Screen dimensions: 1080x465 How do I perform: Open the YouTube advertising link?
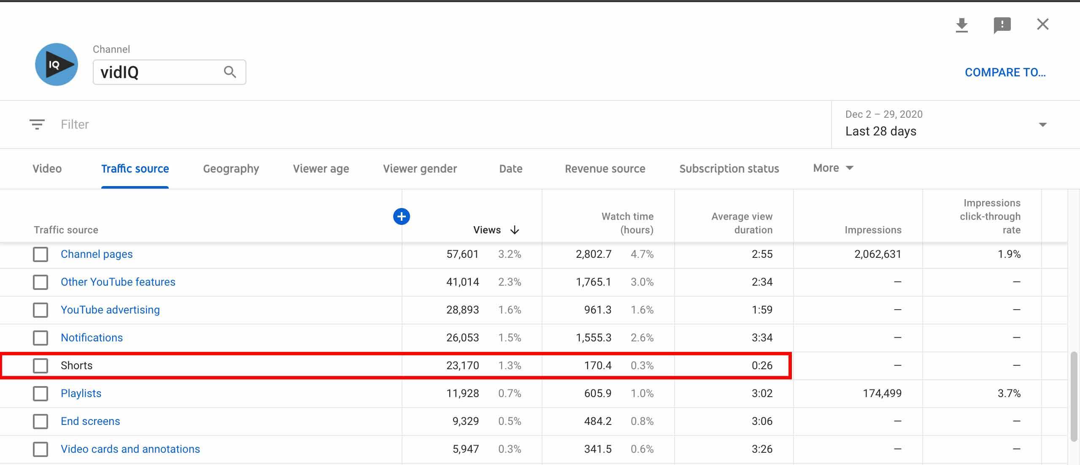[x=110, y=310]
